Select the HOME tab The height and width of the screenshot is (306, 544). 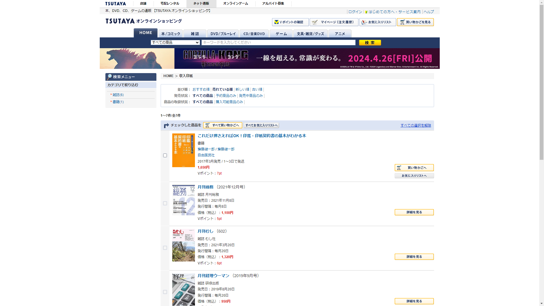click(x=146, y=33)
